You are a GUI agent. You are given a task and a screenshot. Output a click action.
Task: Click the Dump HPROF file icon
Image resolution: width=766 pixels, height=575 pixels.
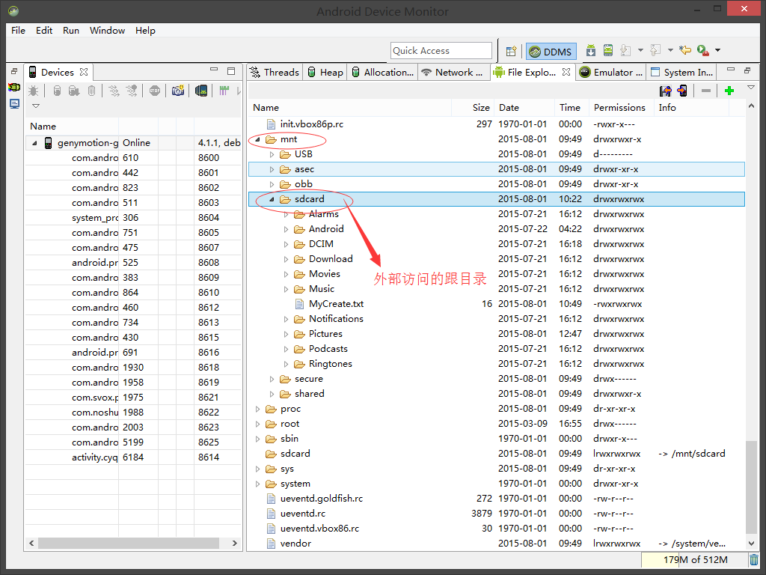(x=74, y=91)
